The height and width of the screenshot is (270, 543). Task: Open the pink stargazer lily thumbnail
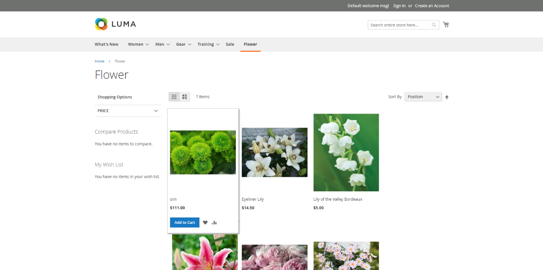pyautogui.click(x=205, y=252)
